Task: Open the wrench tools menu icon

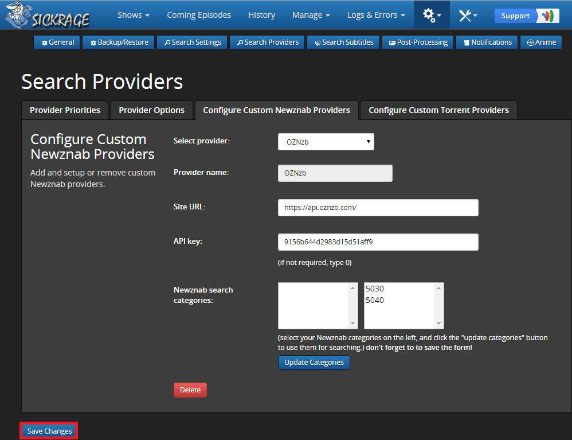Action: click(x=468, y=15)
